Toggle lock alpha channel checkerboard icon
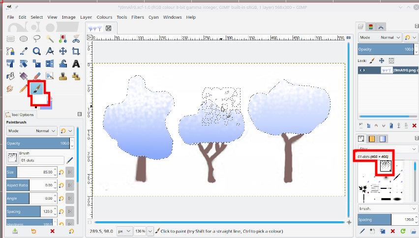 pyautogui.click(x=391, y=60)
